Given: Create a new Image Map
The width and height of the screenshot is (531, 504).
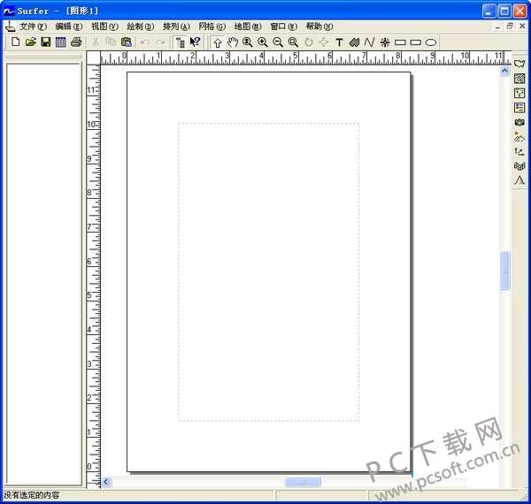Looking at the screenshot, I should coord(519,122).
